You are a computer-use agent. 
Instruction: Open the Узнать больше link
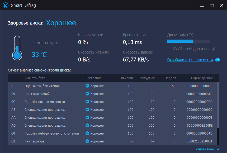coord(207,149)
